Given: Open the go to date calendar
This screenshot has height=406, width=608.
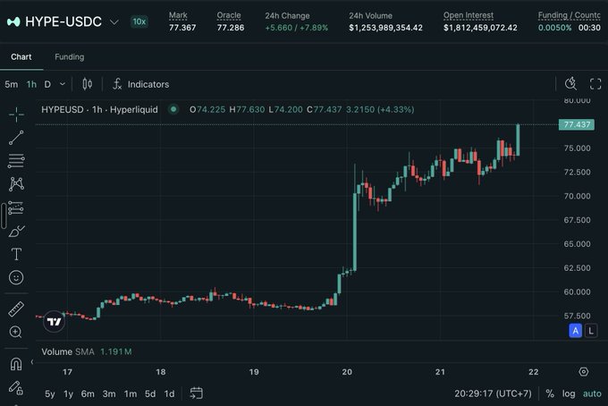Looking at the screenshot, I should point(196,393).
